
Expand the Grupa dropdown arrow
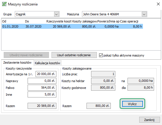(56, 14)
